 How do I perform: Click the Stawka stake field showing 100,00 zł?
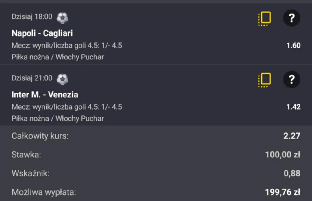[x=283, y=155]
